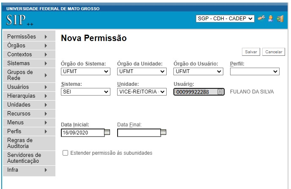The height and width of the screenshot is (189, 291).
Task: Expand the Unidade VICE-REITORIA dropdown
Action: pos(142,92)
